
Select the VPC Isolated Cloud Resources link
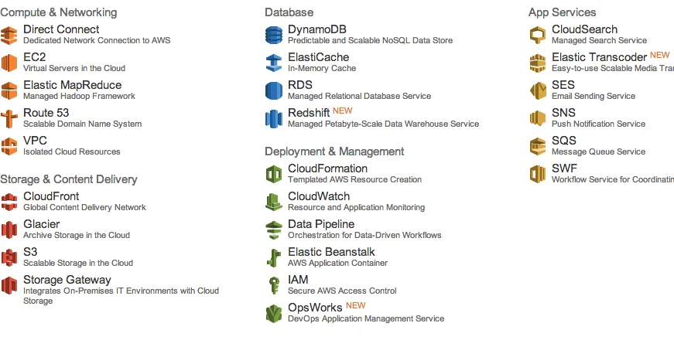click(x=72, y=146)
